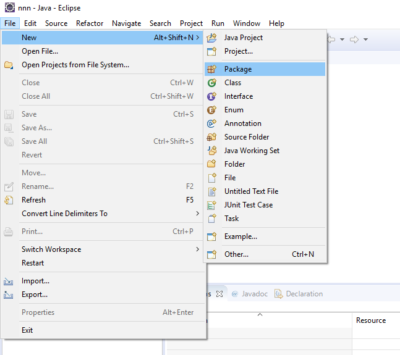Choose Export... from File menu

pos(102,294)
